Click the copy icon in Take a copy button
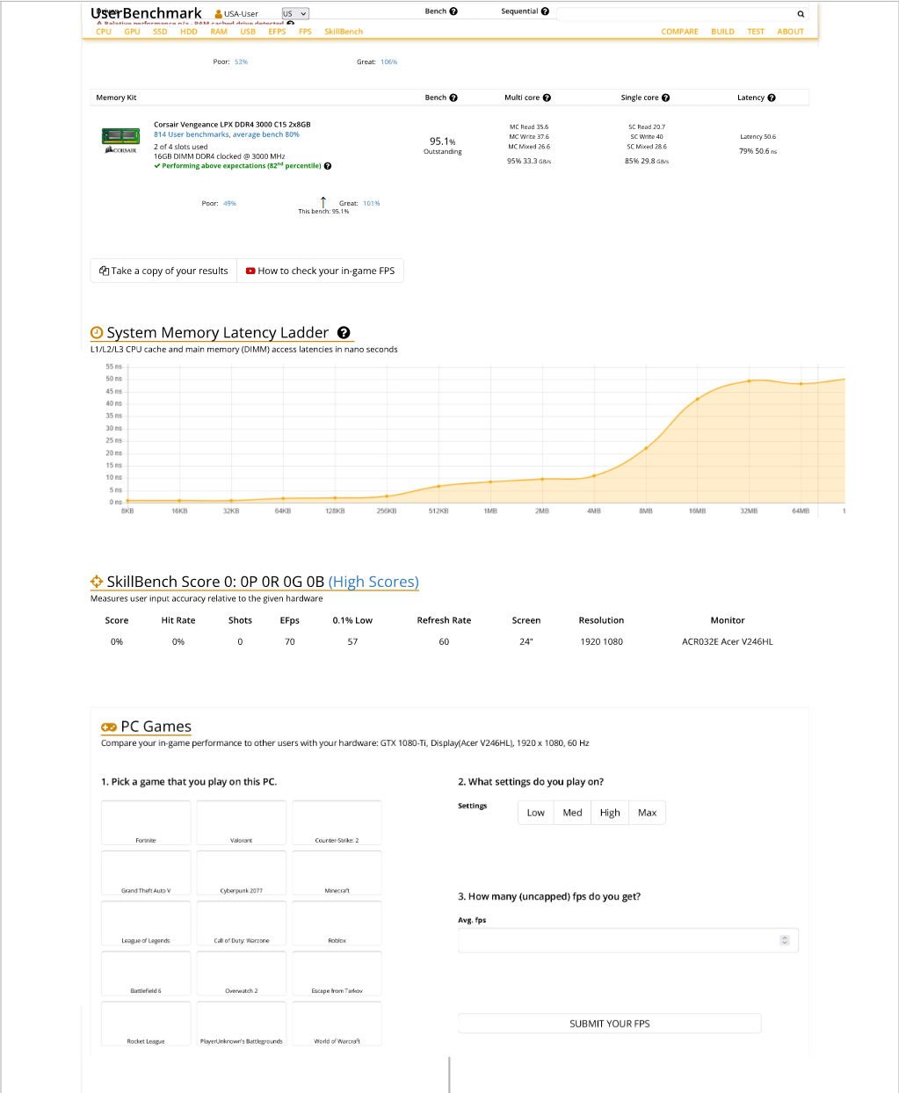 click(x=104, y=271)
